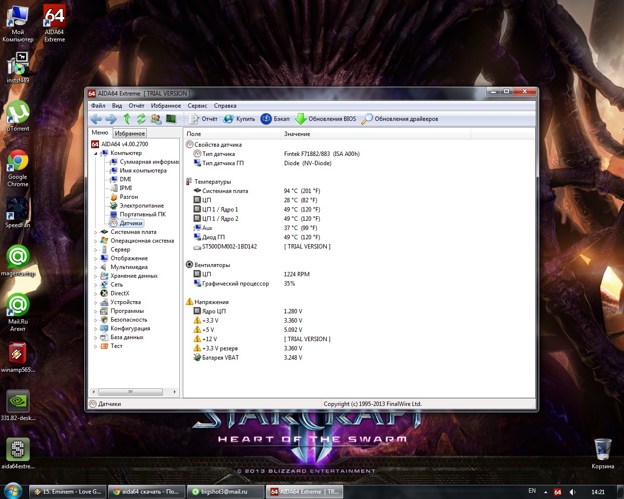Collapse the Компьютер tree node
Image resolution: width=624 pixels, height=499 pixels.
click(96, 154)
